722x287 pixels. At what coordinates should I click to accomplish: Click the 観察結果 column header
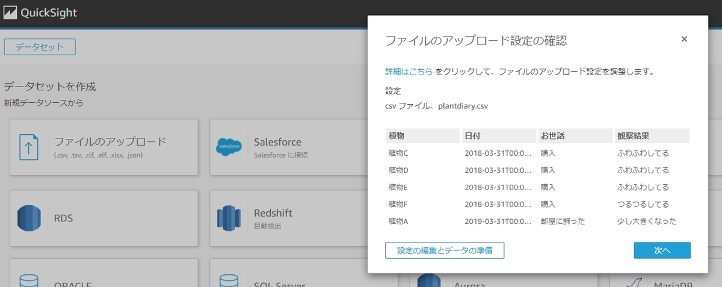click(652, 135)
